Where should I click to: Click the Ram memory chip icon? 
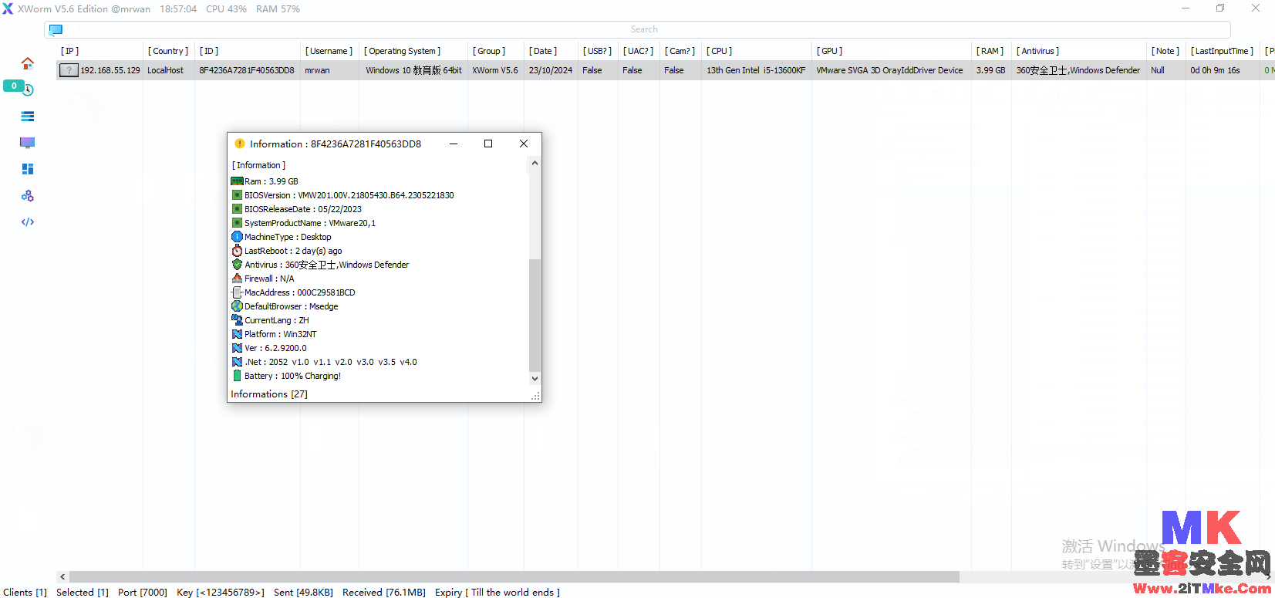coord(238,181)
